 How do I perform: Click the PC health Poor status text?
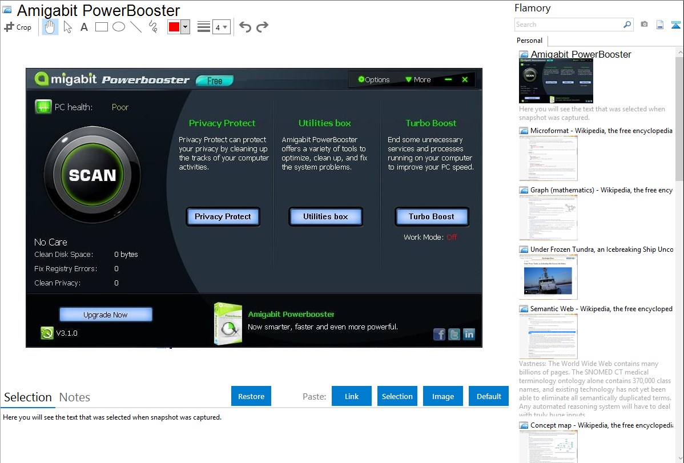tap(120, 107)
